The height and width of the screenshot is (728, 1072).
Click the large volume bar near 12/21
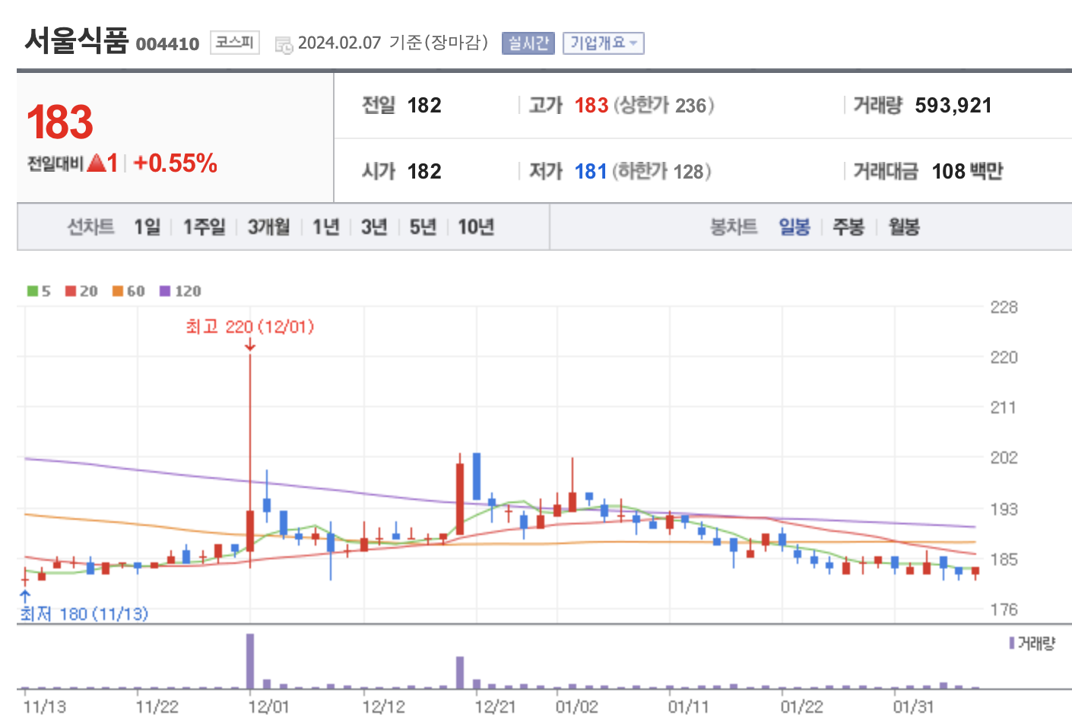click(x=460, y=673)
